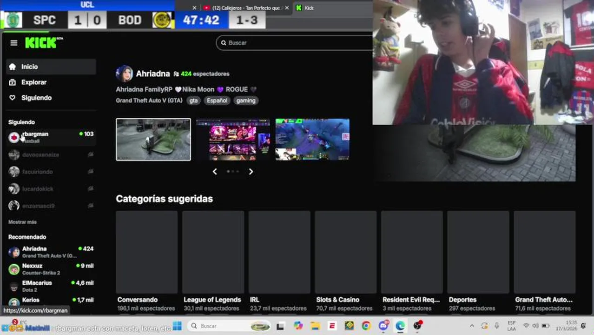Open IRL category

coord(279,261)
